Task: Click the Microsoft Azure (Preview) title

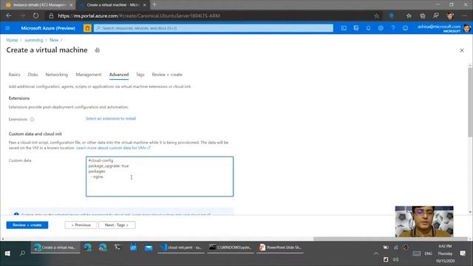Action: coord(48,28)
